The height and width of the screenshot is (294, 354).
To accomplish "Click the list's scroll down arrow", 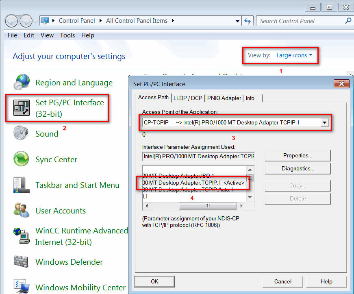I will (250, 197).
